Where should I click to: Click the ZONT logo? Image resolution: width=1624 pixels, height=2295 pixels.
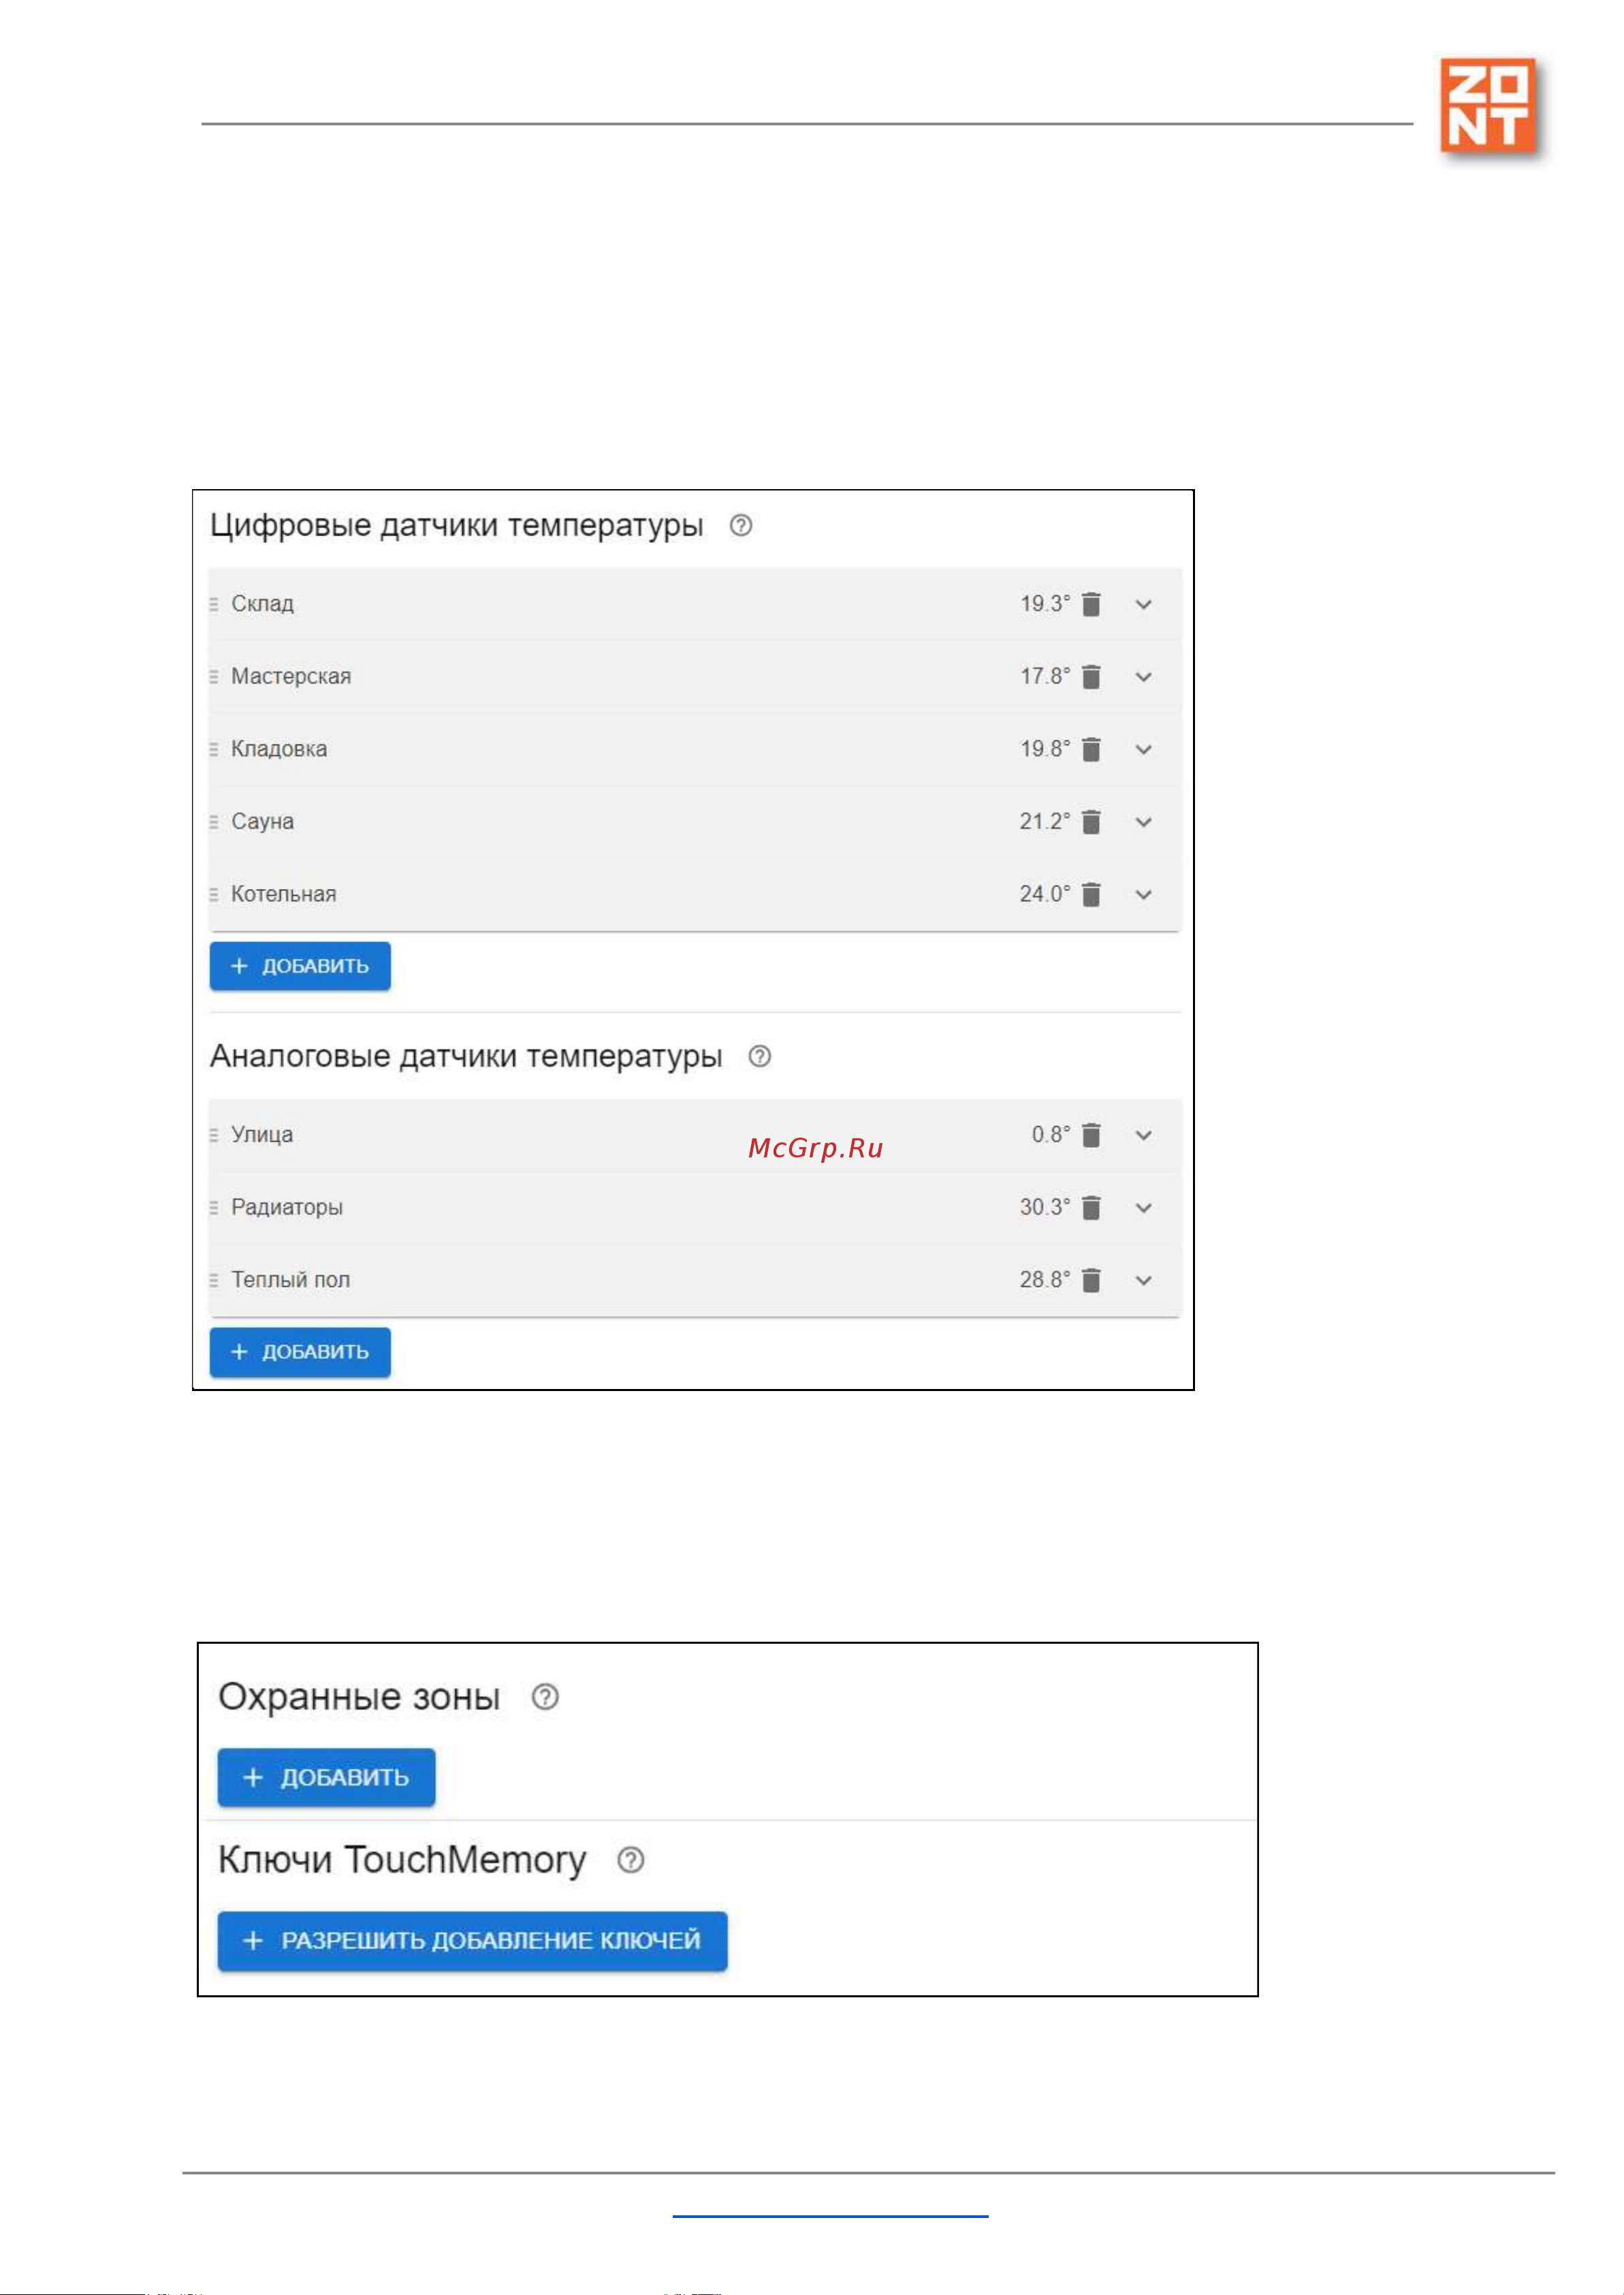[1488, 106]
